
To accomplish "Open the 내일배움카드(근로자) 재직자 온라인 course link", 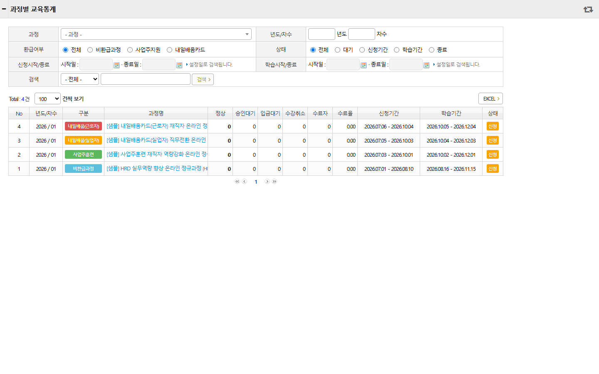I will tap(157, 126).
